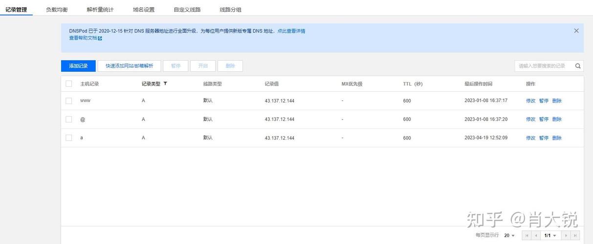The image size is (593, 244).
Task: Go to the last page arrow
Action: (575, 235)
